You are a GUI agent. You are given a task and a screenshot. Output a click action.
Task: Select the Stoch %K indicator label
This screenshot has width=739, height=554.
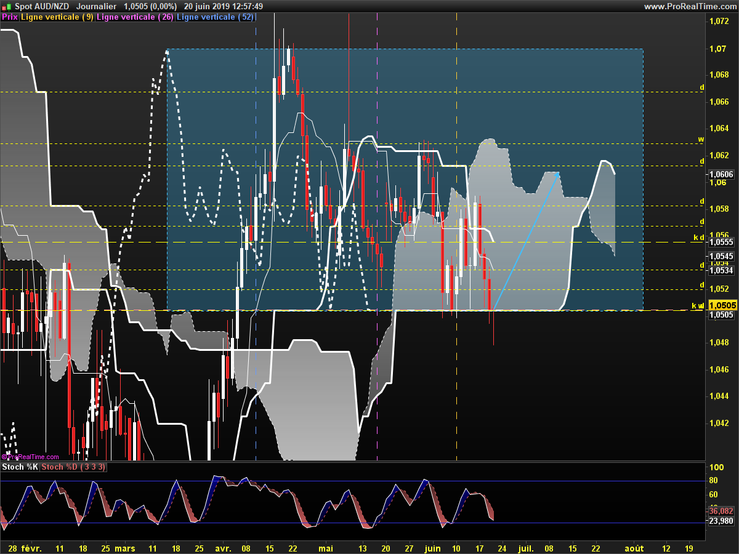tap(20, 467)
